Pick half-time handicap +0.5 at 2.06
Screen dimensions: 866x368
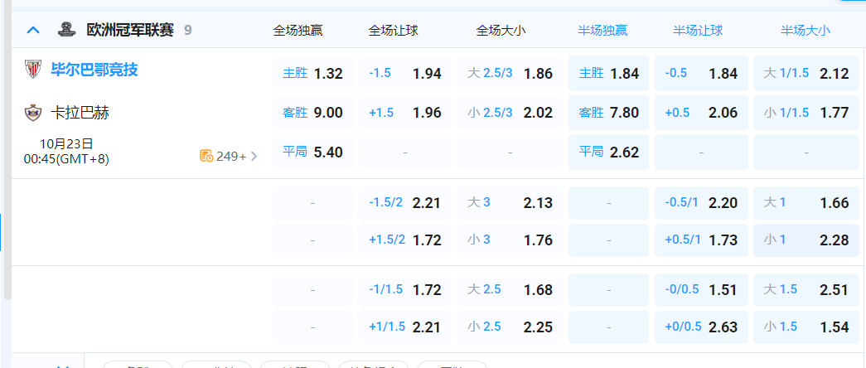(x=701, y=113)
